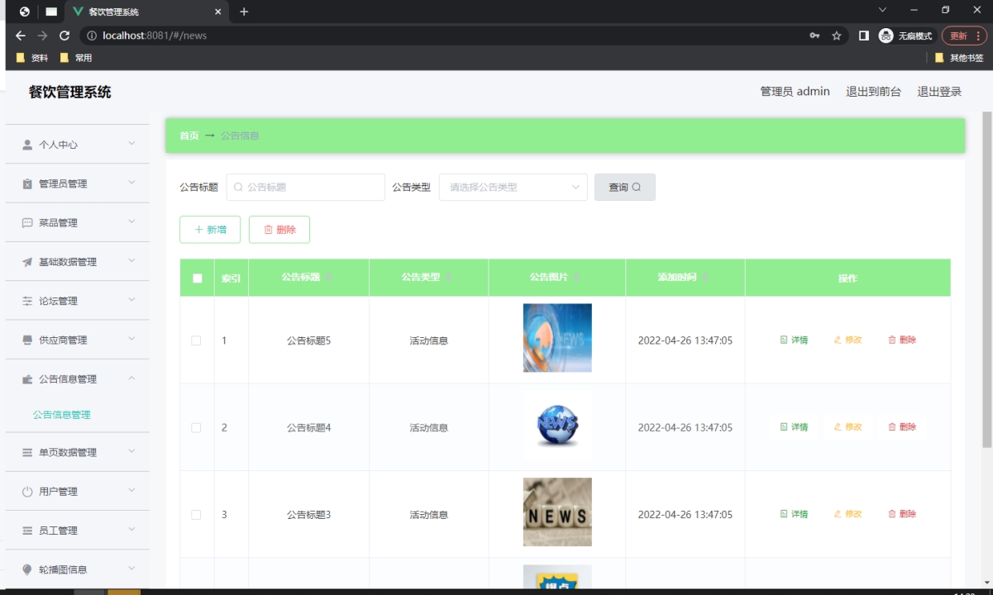Click the 删除 batch delete button
The width and height of the screenshot is (993, 595).
click(279, 230)
